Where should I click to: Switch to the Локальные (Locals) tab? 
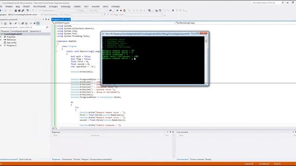tap(67, 159)
